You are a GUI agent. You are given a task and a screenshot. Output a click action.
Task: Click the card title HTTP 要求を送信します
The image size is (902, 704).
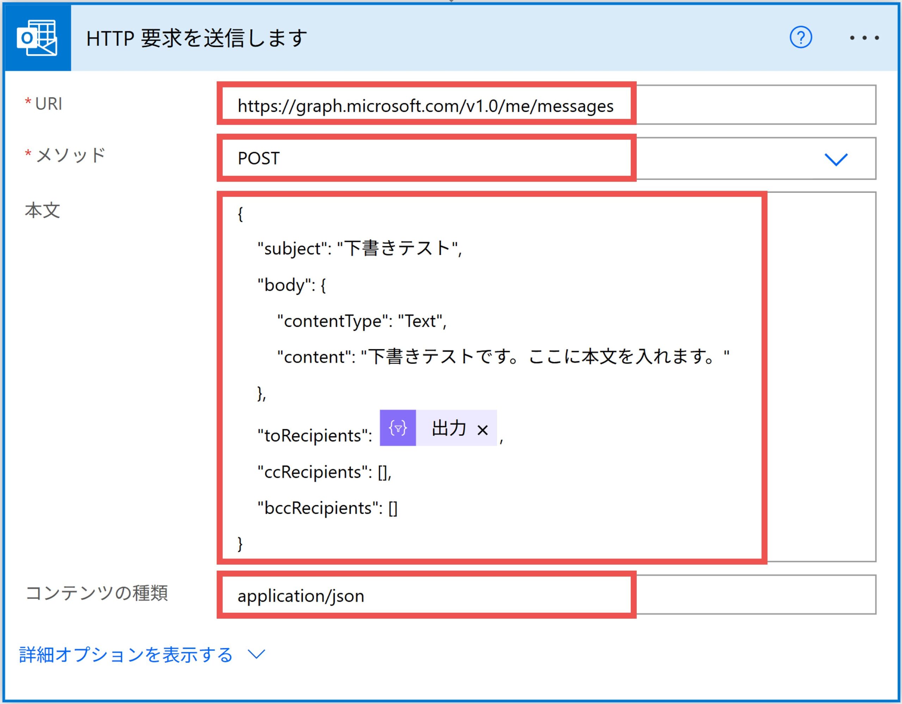click(x=197, y=38)
